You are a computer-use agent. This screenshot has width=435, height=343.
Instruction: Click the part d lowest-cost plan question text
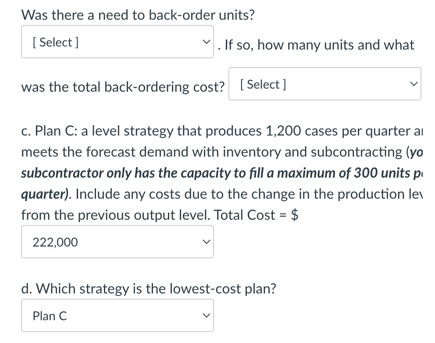(x=148, y=289)
